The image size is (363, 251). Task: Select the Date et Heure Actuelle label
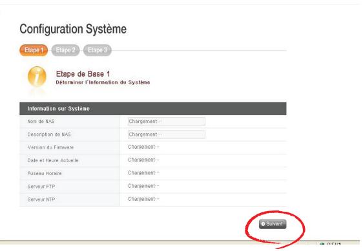click(x=53, y=160)
